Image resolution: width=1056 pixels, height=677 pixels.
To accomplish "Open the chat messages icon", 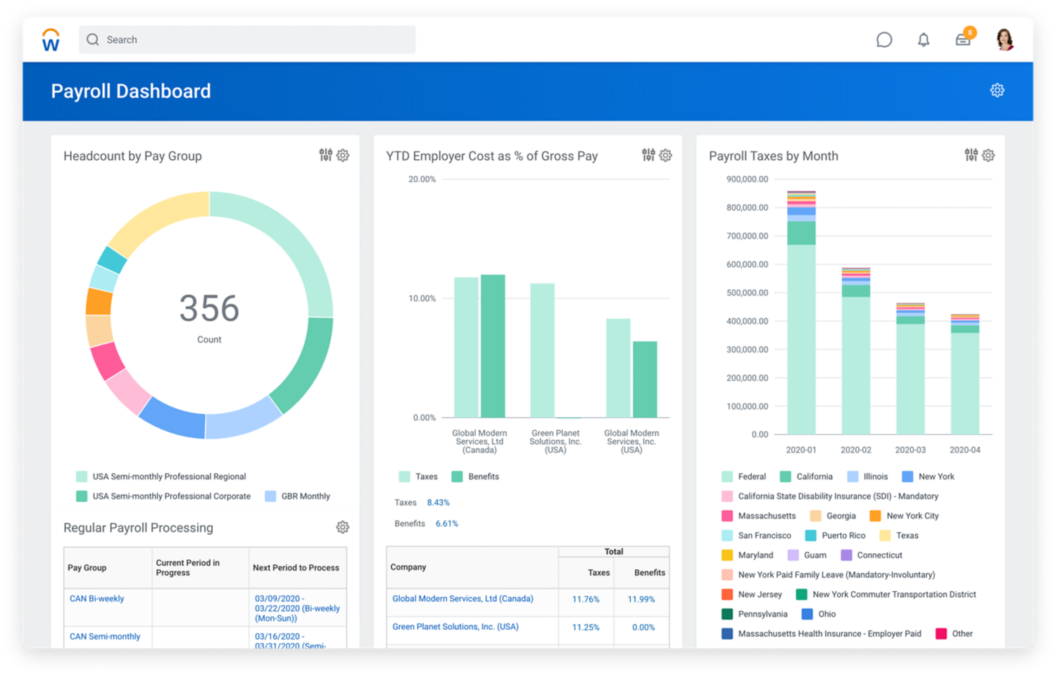I will click(884, 40).
